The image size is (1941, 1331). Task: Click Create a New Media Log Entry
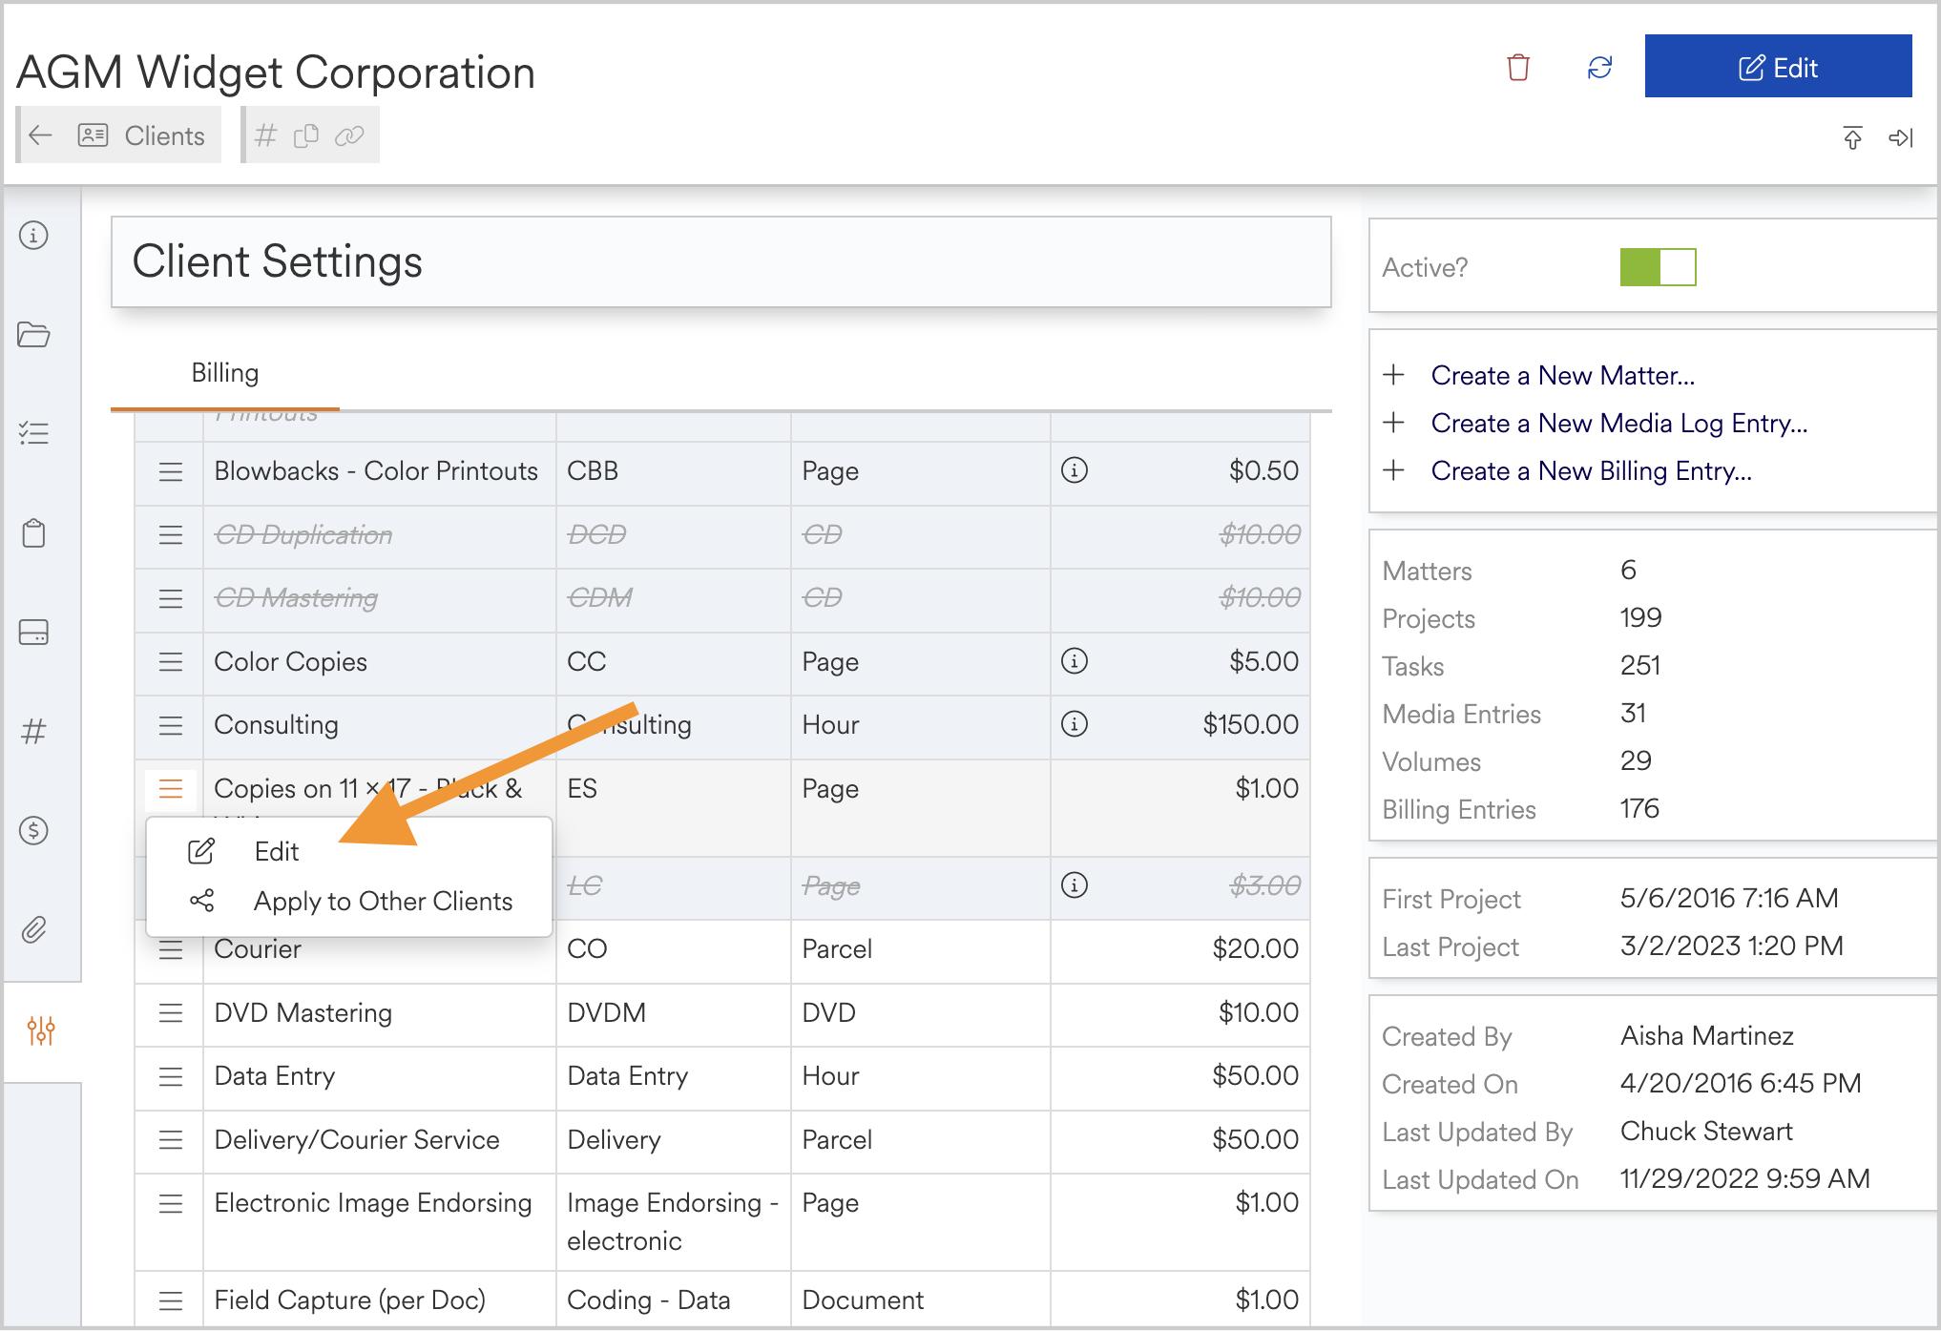[1619, 424]
